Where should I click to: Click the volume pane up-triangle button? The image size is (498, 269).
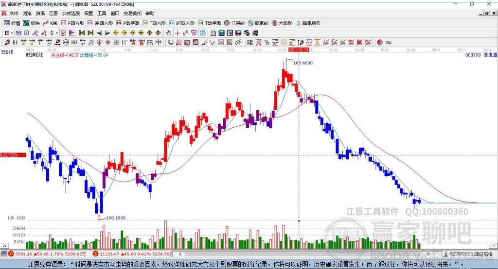[4, 246]
